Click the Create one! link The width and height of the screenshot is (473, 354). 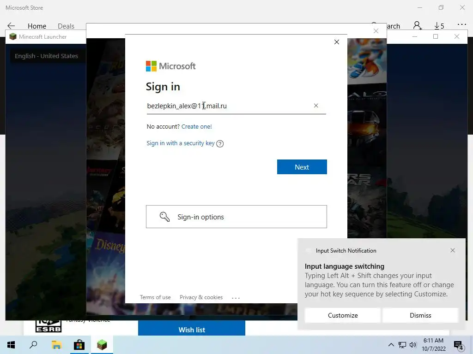click(196, 126)
